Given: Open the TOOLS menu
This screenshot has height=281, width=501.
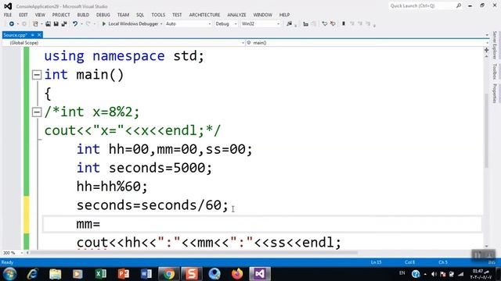Looking at the screenshot, I should [x=158, y=15].
